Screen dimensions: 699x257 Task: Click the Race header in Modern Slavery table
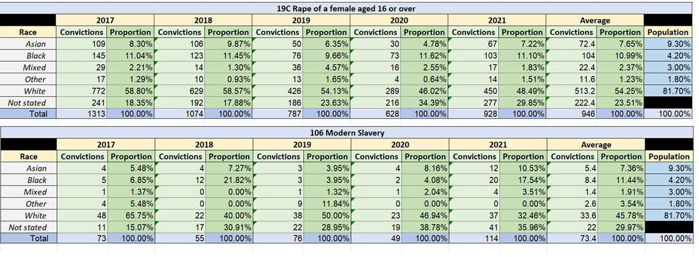28,157
